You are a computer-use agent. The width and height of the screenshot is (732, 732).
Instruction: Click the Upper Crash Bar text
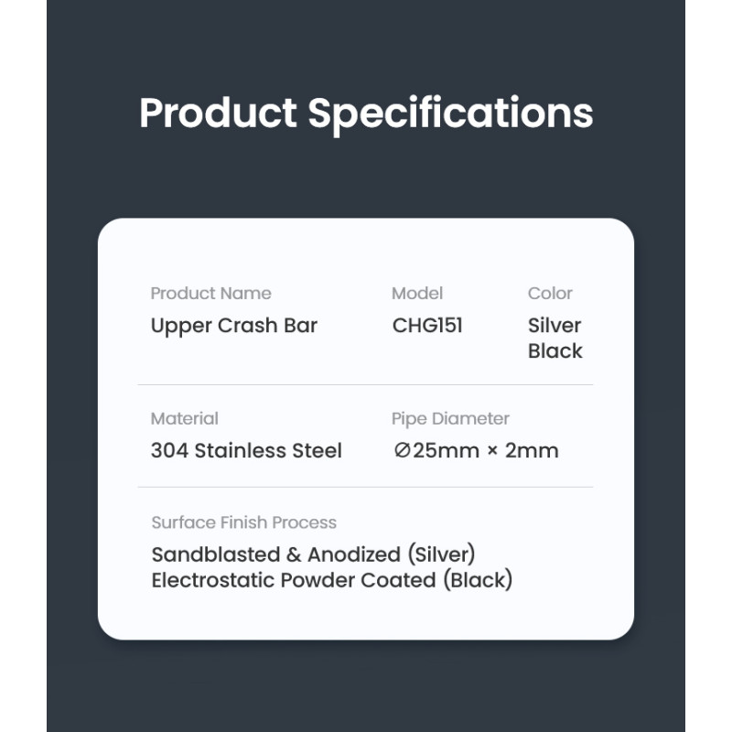tap(233, 326)
